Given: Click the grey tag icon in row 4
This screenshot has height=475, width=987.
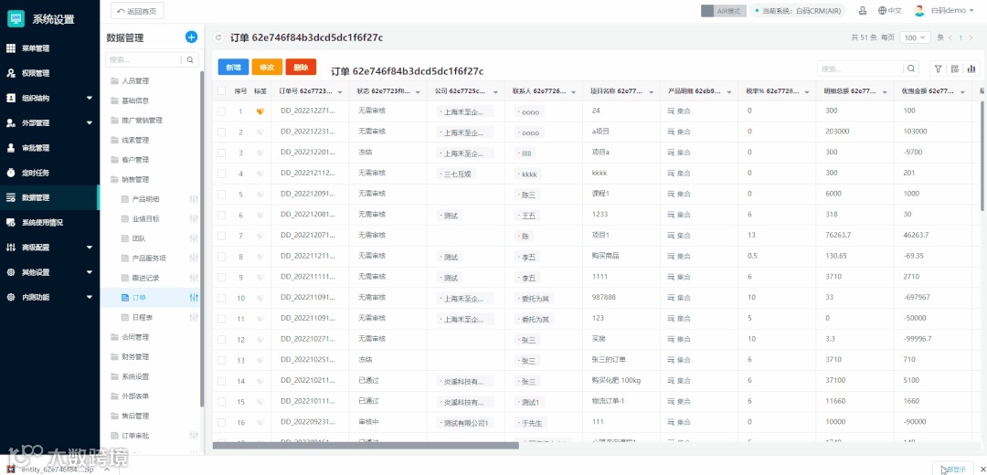Looking at the screenshot, I should pyautogui.click(x=260, y=174).
